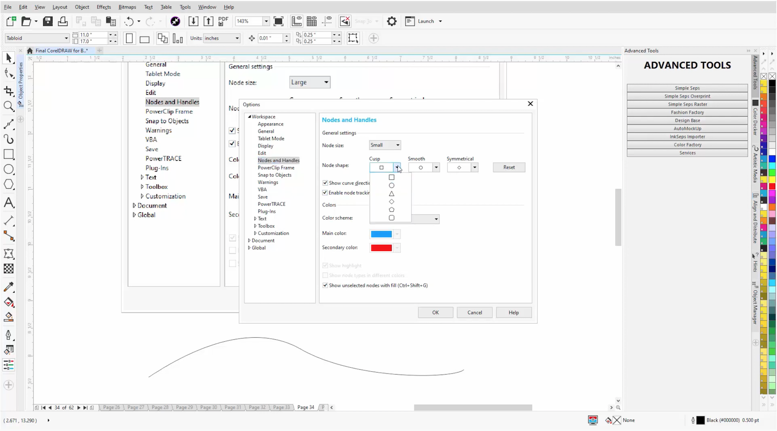This screenshot has height=431, width=777.
Task: Select the Text tool in toolbox
Action: coord(8,203)
